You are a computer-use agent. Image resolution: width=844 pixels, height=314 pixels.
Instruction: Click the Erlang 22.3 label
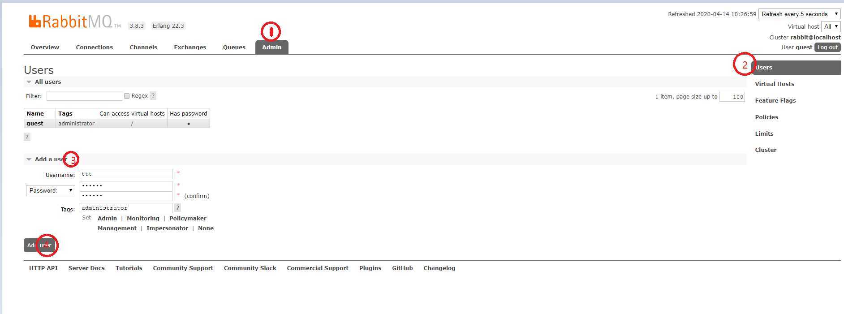tap(168, 26)
